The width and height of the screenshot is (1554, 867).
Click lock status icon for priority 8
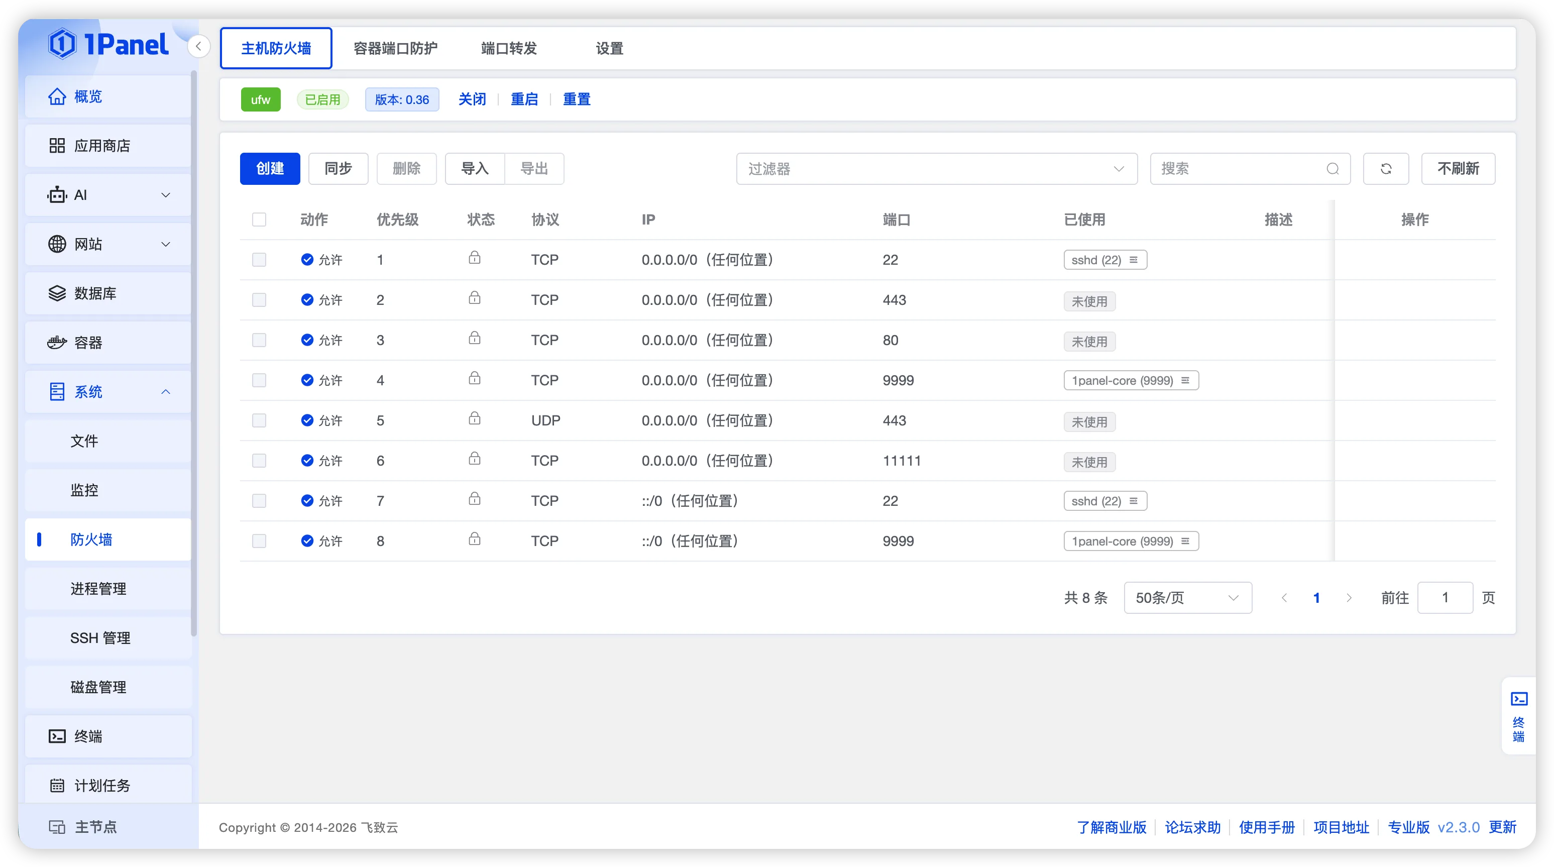tap(475, 539)
